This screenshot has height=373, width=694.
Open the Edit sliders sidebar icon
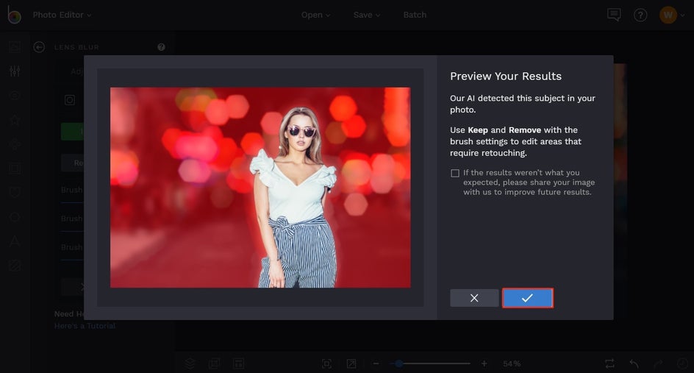15,71
